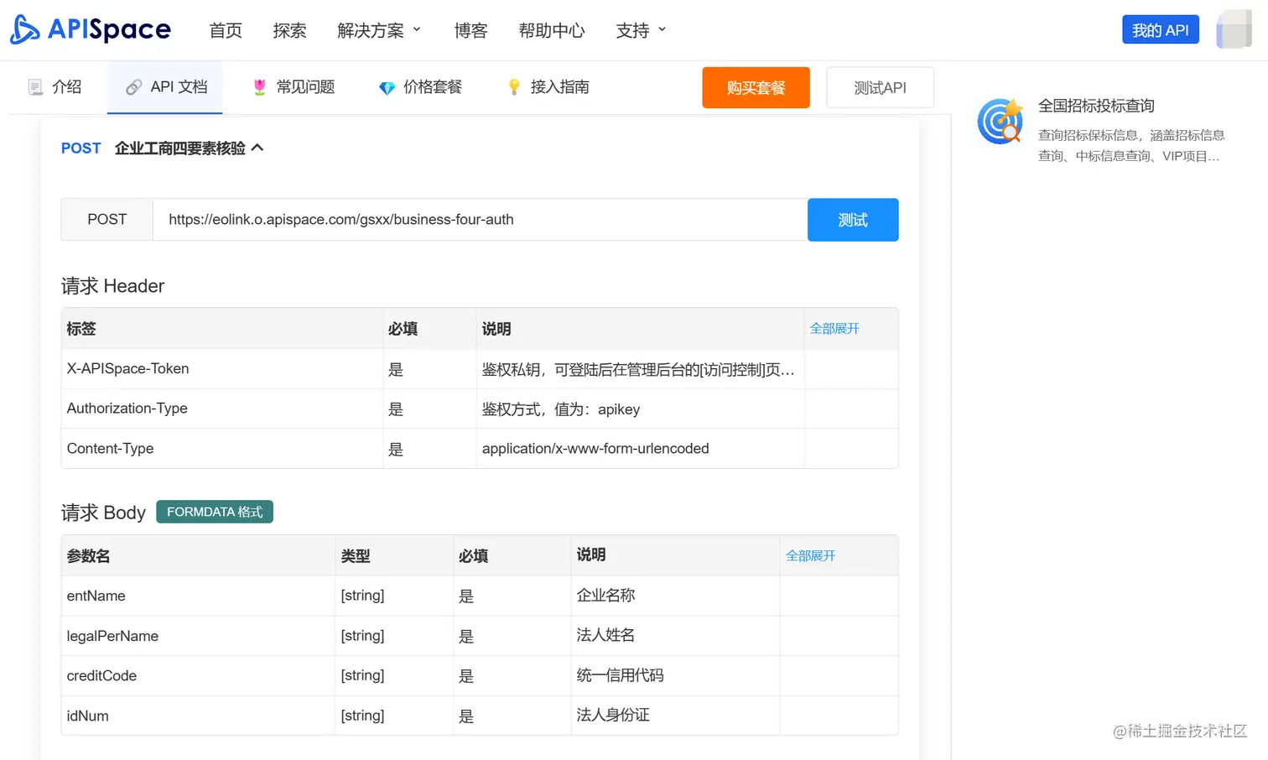This screenshot has height=760, width=1268.
Task: Click the endpoint URL field
Action: tap(480, 220)
